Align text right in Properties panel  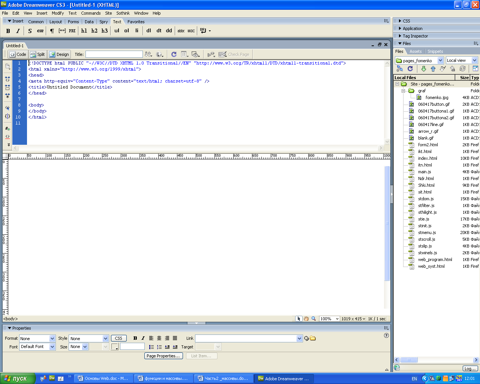[167, 338]
